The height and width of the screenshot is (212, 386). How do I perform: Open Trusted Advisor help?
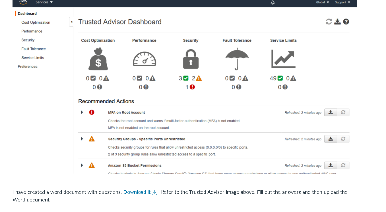[346, 21]
